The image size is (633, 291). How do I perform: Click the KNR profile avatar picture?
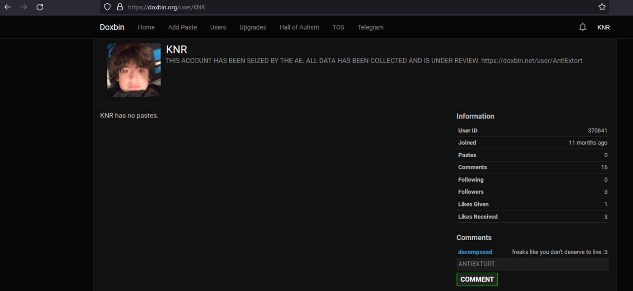tap(134, 70)
